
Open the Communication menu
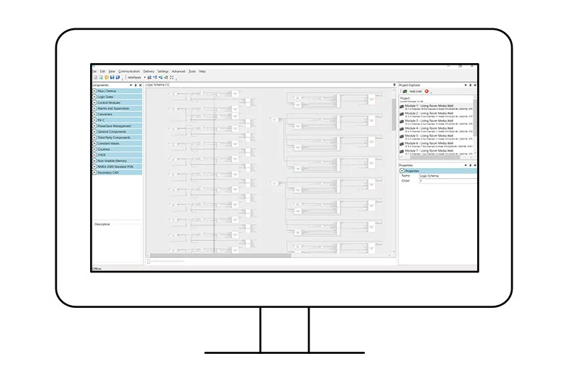pyautogui.click(x=129, y=72)
